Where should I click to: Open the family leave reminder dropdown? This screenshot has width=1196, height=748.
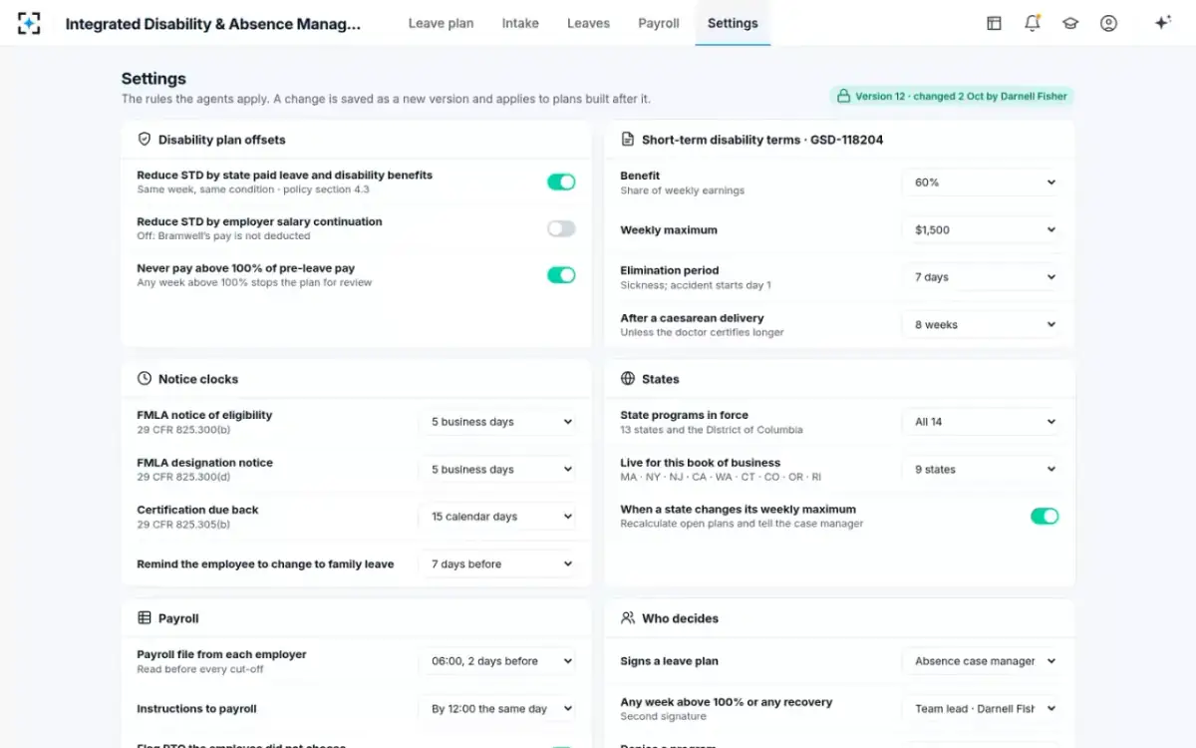(497, 563)
